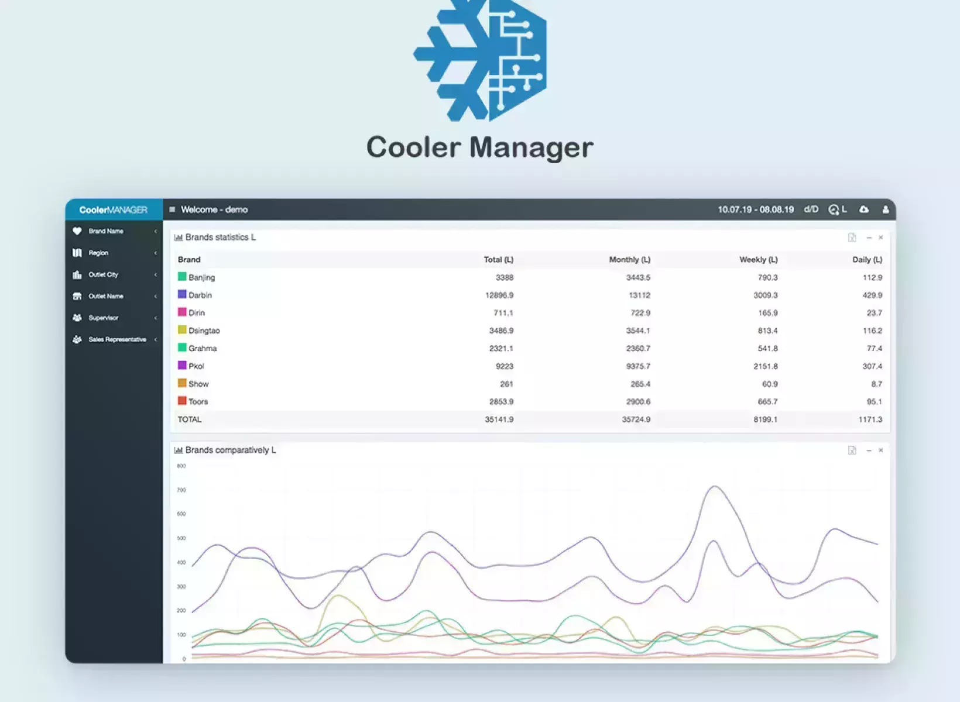Export Brands comparatively chart to file
The height and width of the screenshot is (702, 960).
click(x=852, y=450)
